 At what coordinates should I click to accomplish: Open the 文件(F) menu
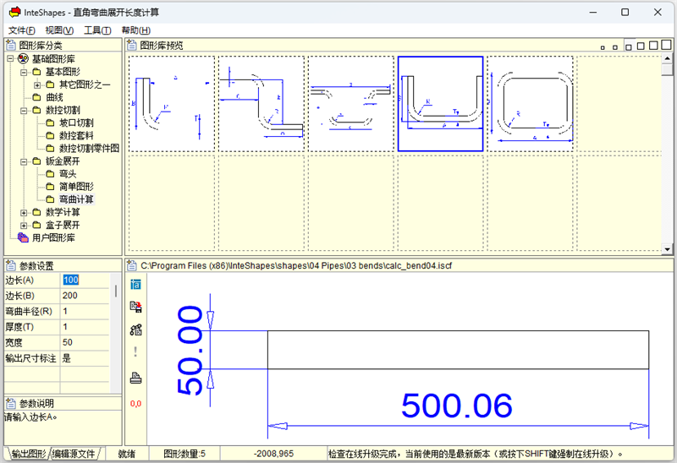(22, 30)
